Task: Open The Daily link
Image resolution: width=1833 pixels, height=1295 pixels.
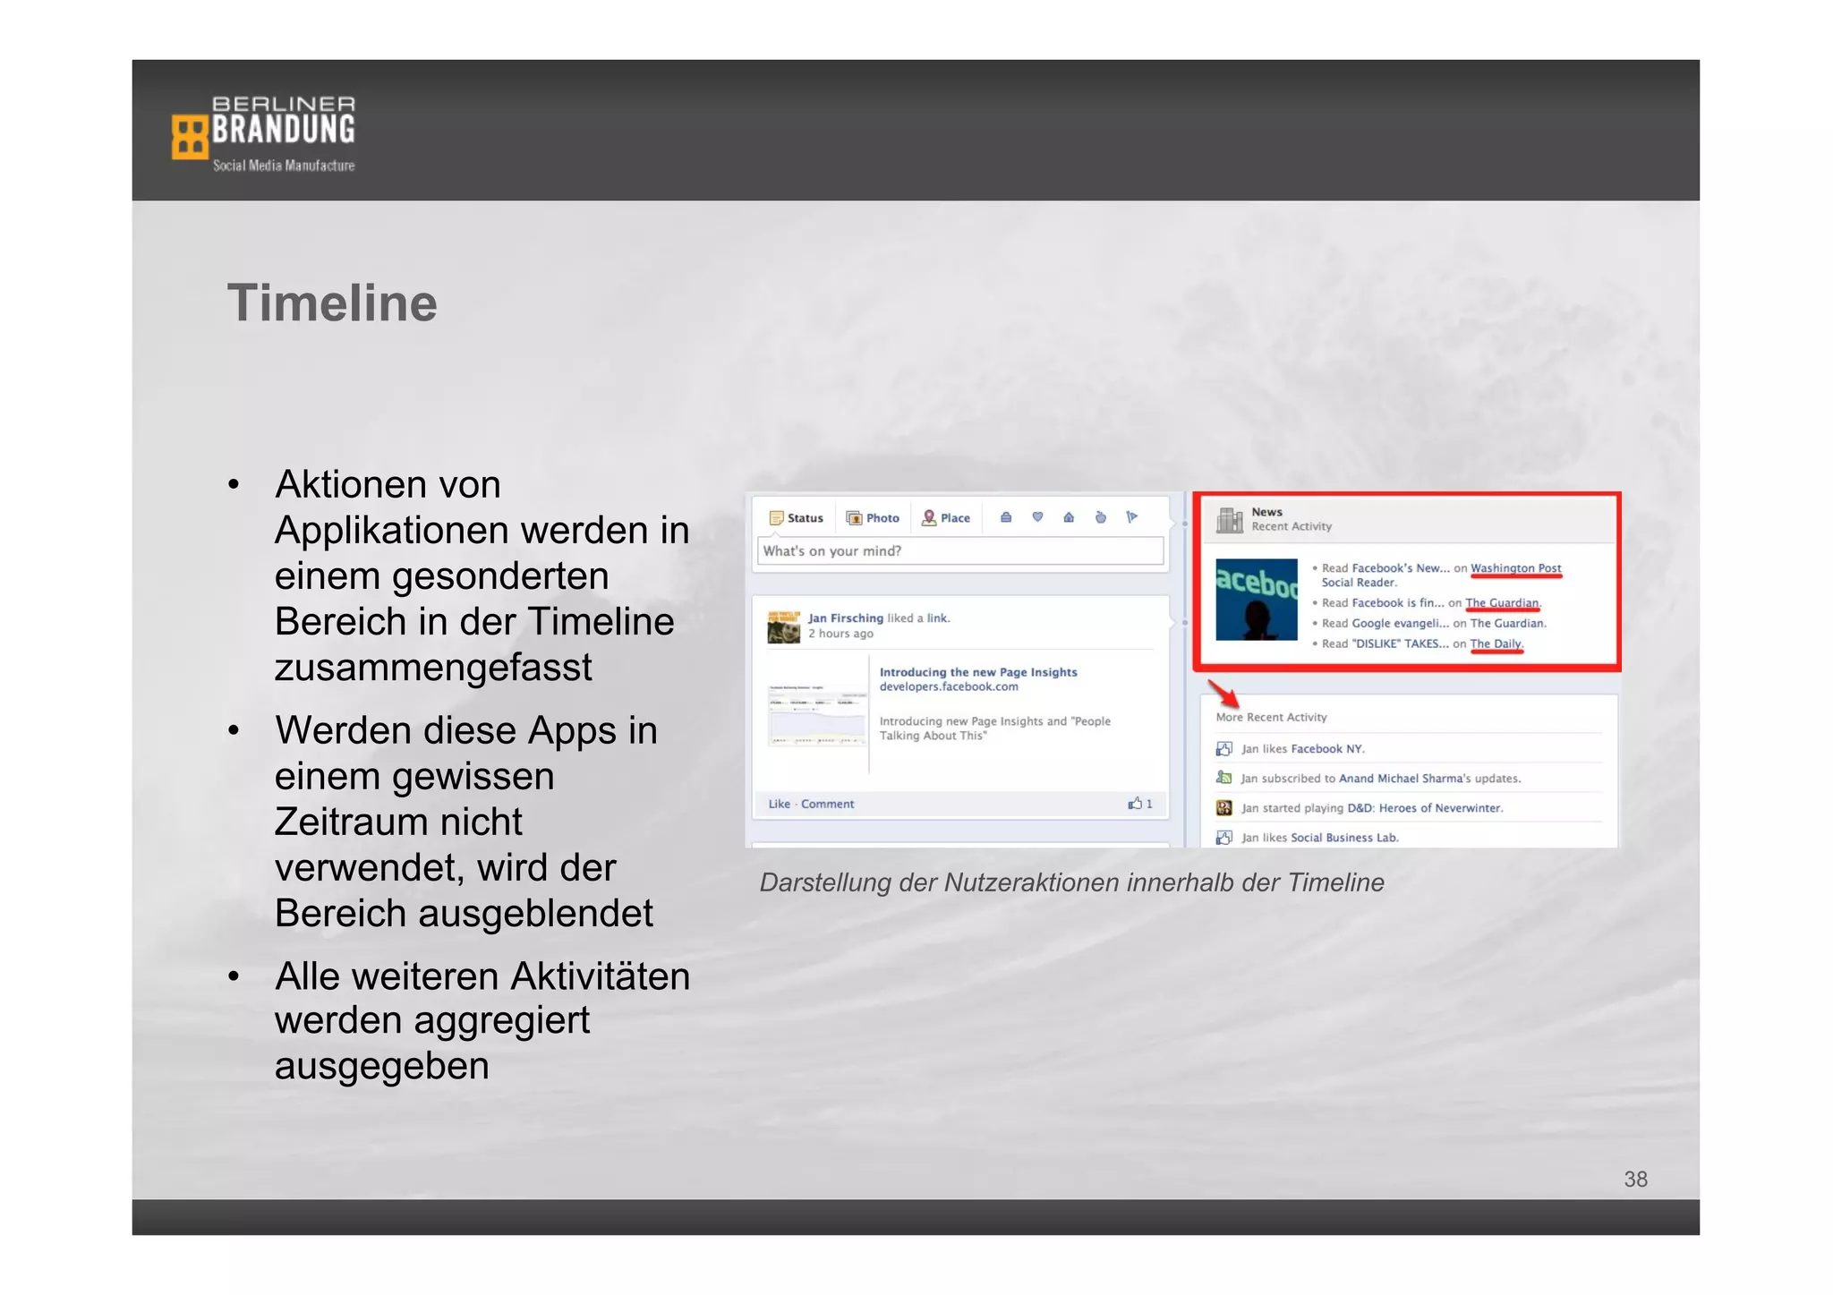Action: [x=1496, y=643]
